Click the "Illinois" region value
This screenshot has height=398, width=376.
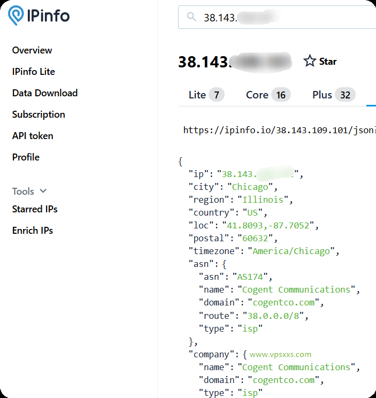click(263, 200)
